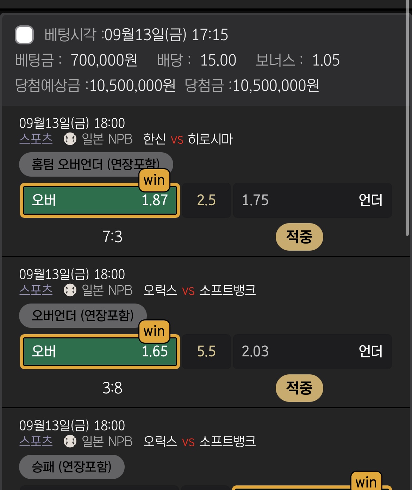Screen dimensions: 412x490
Task: Click the win badge above 오버 1.65
Action: point(154,331)
